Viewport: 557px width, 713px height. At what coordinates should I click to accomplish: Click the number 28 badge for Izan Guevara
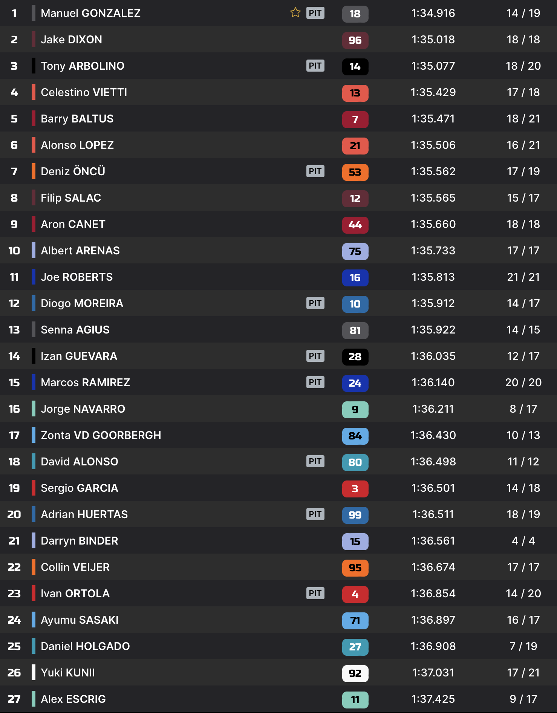pos(355,356)
